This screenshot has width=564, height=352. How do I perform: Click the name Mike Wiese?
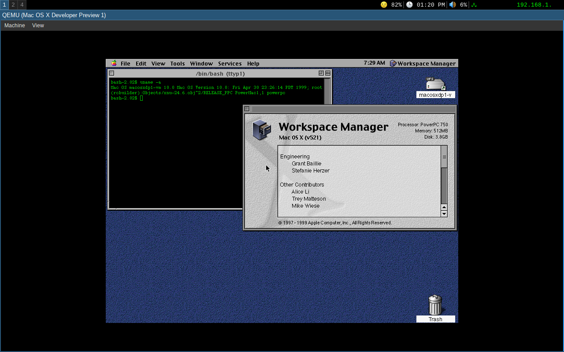[x=306, y=206]
